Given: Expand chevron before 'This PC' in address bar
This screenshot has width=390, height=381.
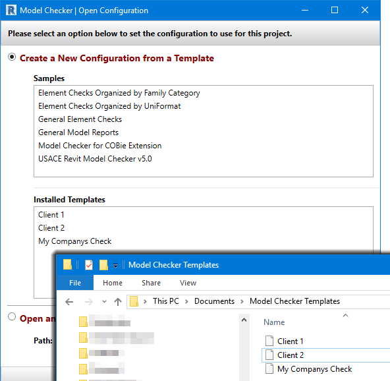Looking at the screenshot, I should coord(145,302).
